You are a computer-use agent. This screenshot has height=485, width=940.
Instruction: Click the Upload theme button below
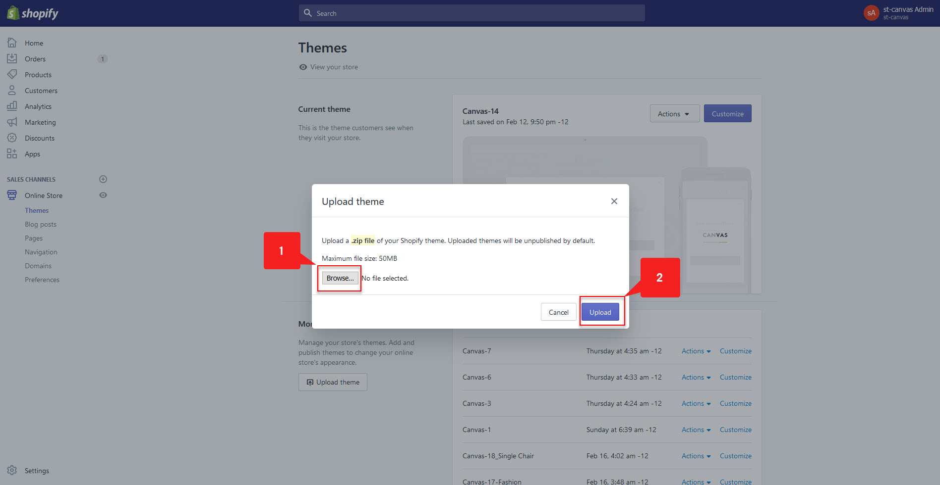[333, 382]
